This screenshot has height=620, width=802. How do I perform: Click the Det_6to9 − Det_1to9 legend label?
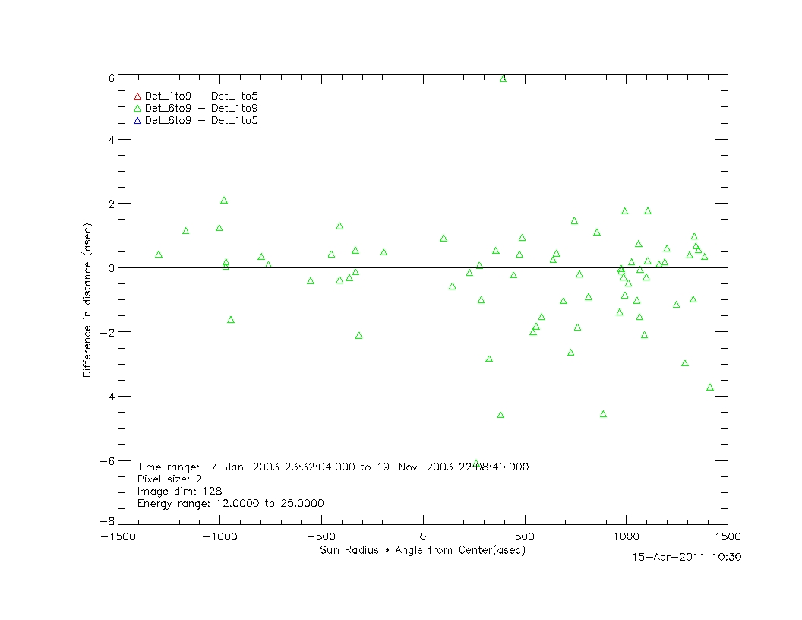tap(201, 109)
